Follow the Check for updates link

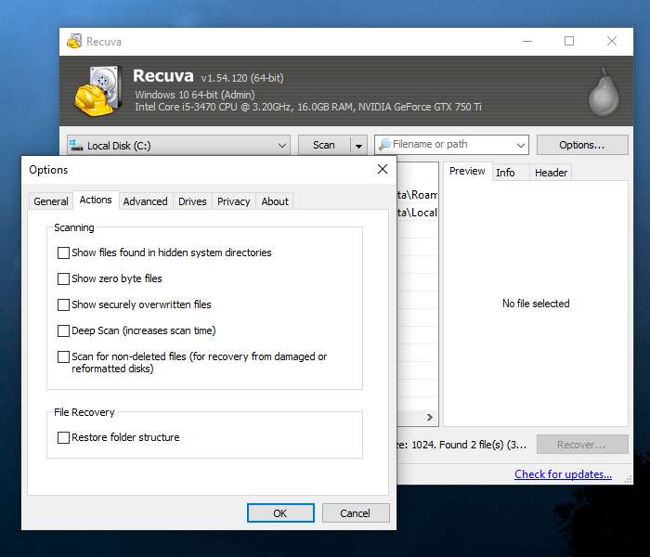point(563,474)
